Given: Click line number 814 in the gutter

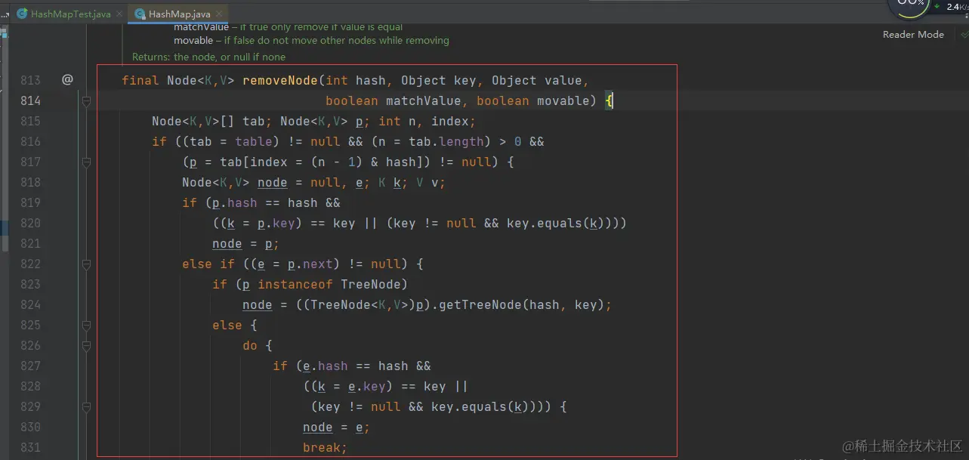Looking at the screenshot, I should coord(31,100).
